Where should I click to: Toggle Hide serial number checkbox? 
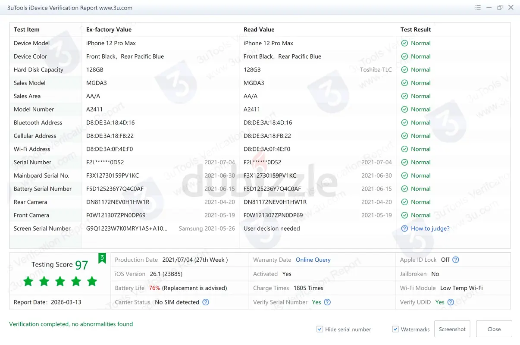click(320, 329)
